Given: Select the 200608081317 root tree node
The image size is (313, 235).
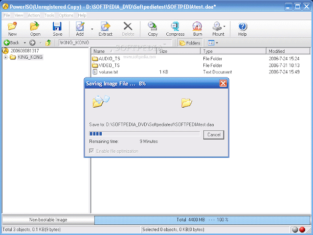Looking at the screenshot, I should pyautogui.click(x=24, y=51).
